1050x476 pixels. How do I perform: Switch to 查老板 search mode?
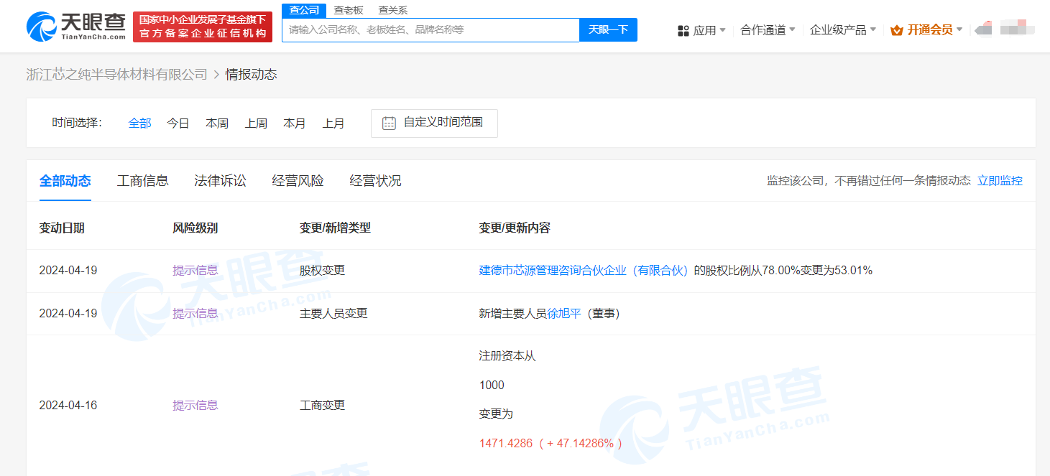click(349, 10)
